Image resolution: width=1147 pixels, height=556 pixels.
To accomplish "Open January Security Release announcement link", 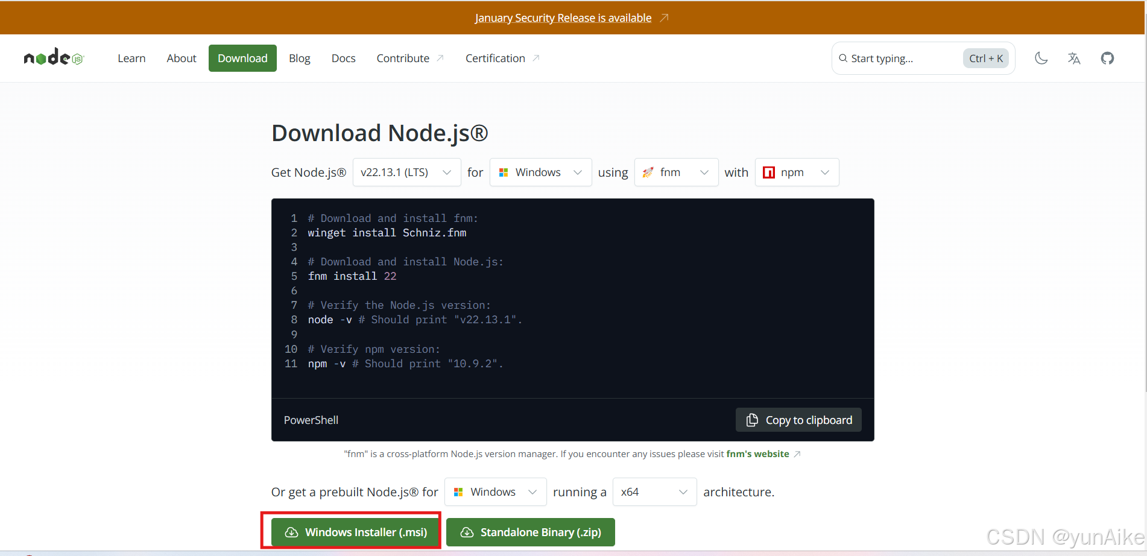I will [x=563, y=17].
